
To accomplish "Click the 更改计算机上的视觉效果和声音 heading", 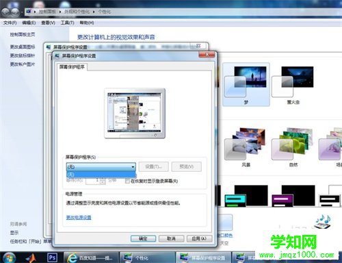I will coord(116,37).
